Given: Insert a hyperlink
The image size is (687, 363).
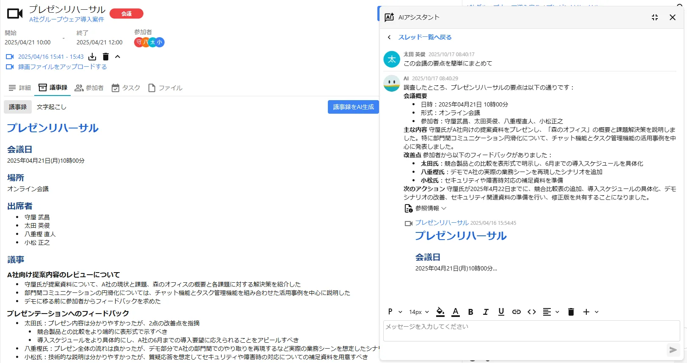Looking at the screenshot, I should [517, 312].
